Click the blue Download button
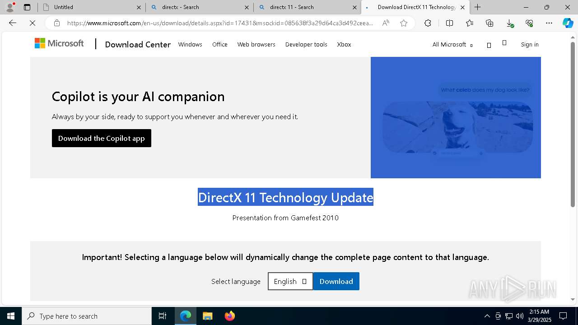 (336, 281)
